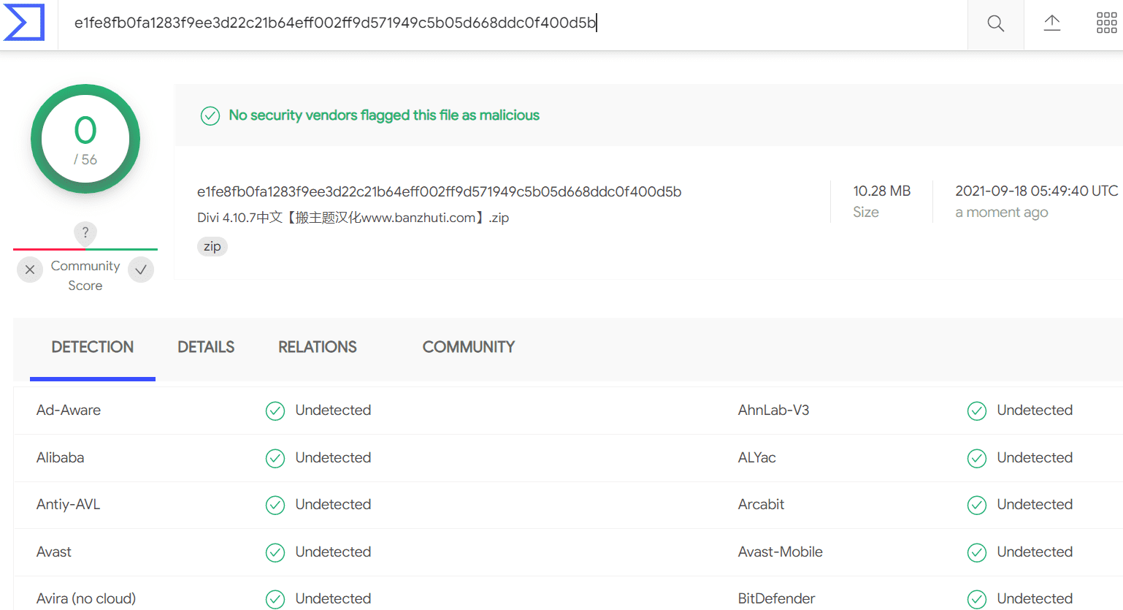The image size is (1123, 610).
Task: Open the RELATIONS tab
Action: click(318, 347)
